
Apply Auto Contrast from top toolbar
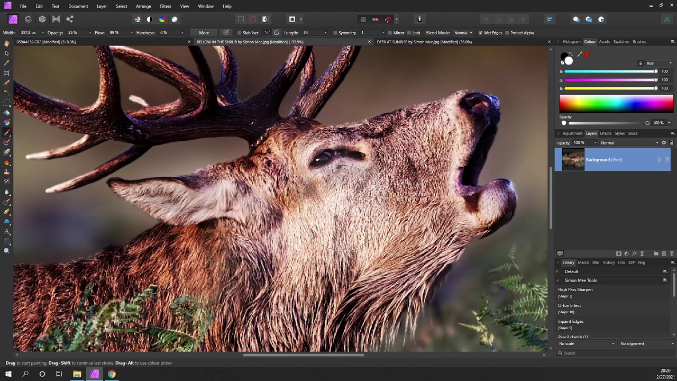click(150, 20)
